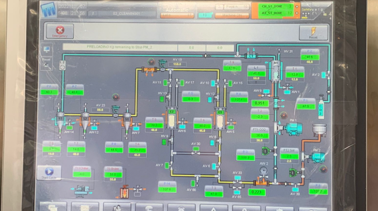Click the T2 temperature value -2.3
Screen dimensions: 378x211
pos(260,117)
